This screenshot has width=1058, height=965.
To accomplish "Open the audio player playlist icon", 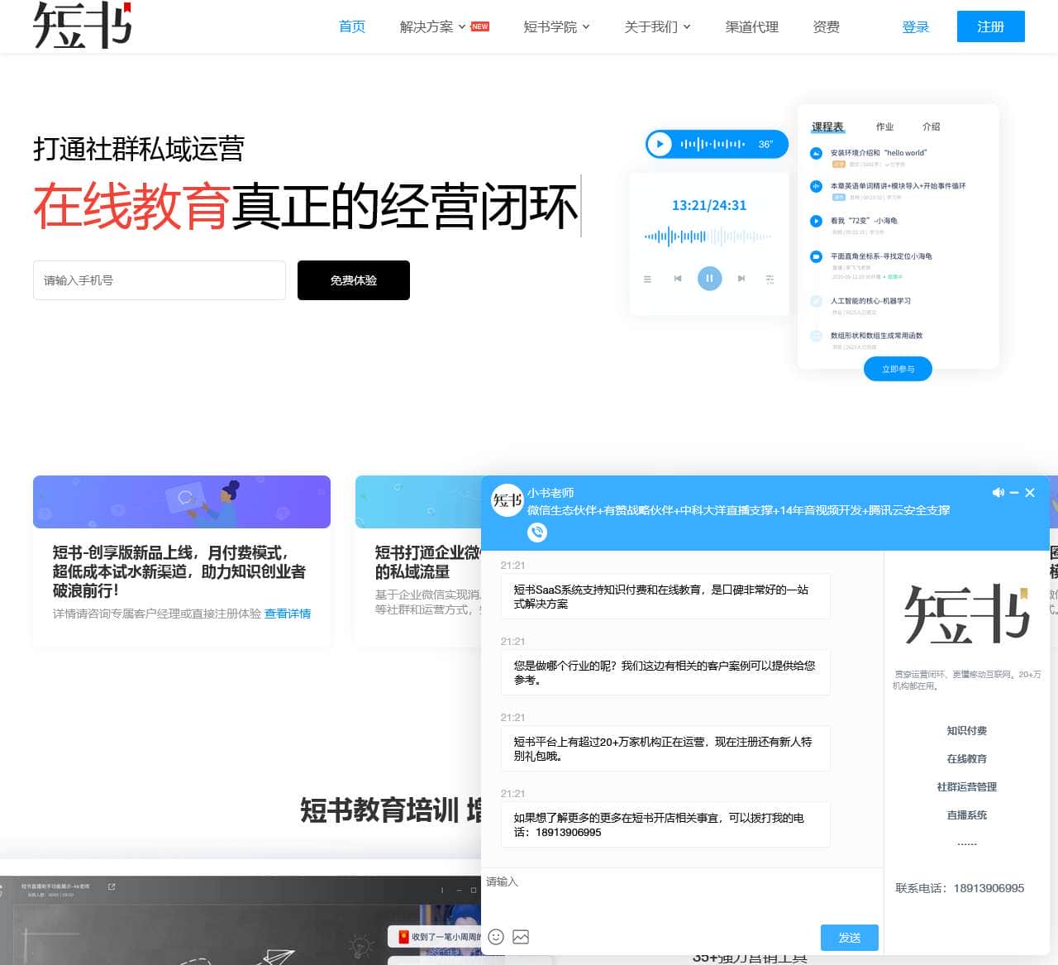I will [x=647, y=279].
